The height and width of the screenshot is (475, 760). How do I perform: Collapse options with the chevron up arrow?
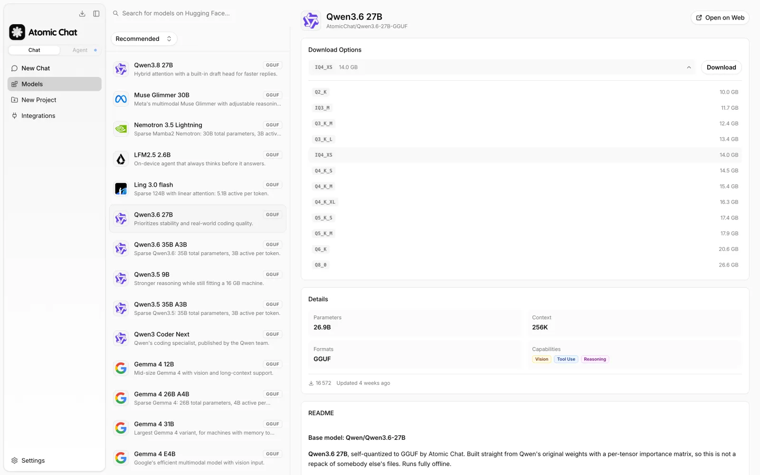689,67
